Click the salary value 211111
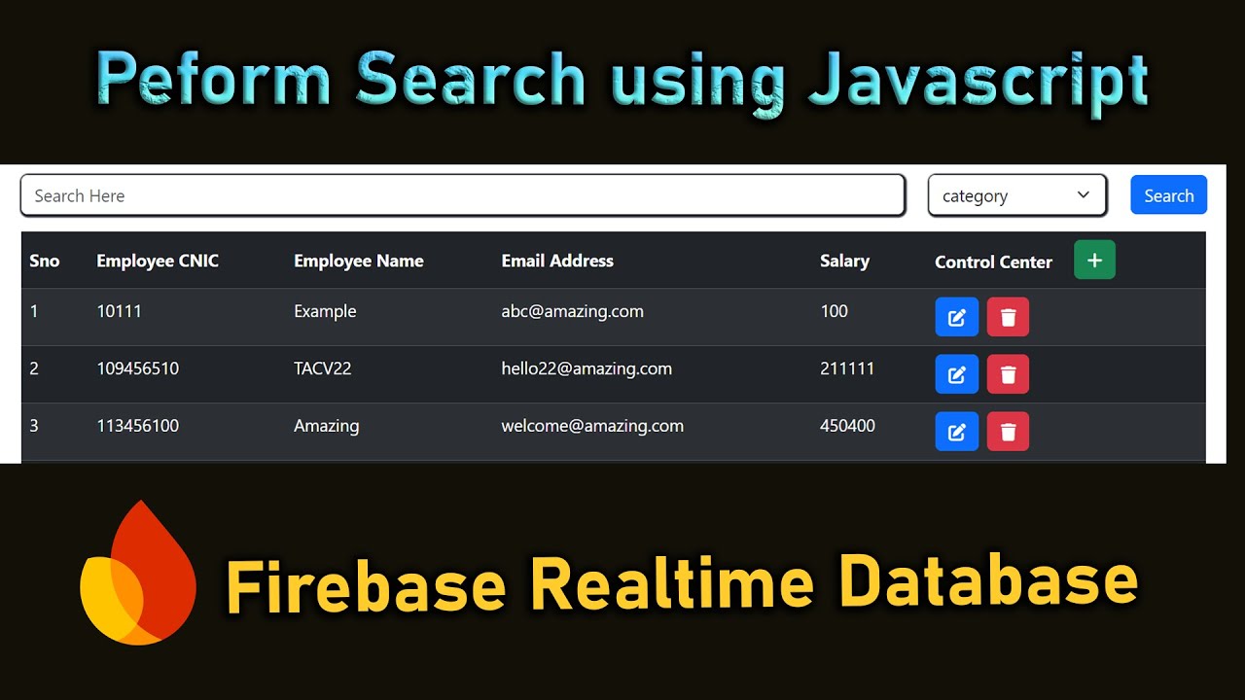Viewport: 1245px width, 700px height. pyautogui.click(x=847, y=368)
